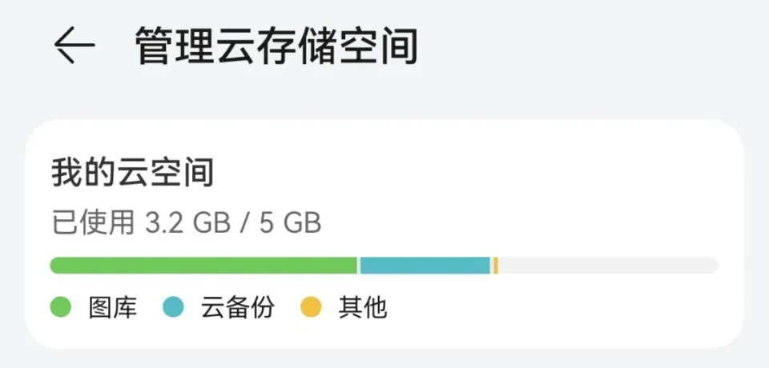Screen dimensions: 769x368
Task: Click the blue cloud backup bar segment
Action: tap(425, 266)
